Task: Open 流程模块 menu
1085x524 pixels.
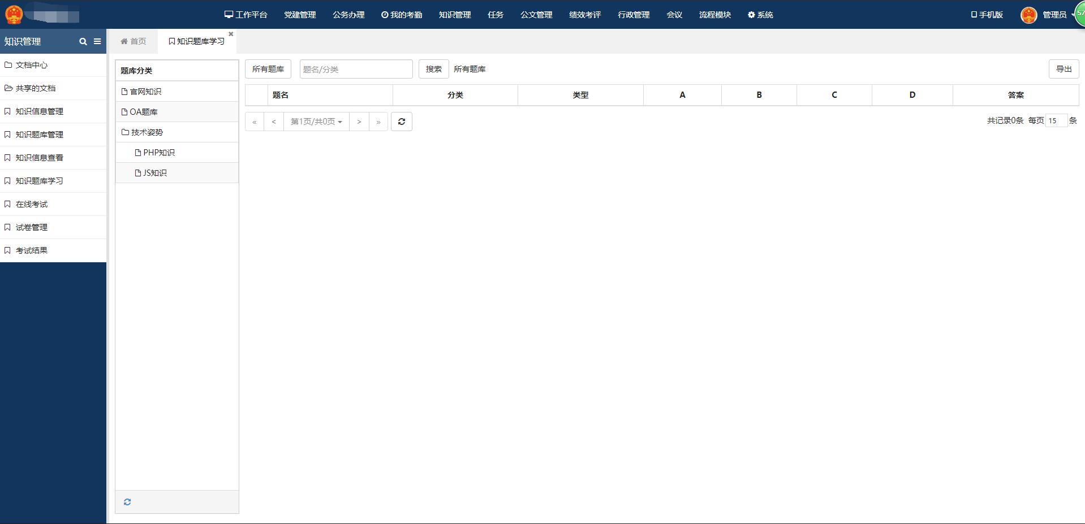Action: pyautogui.click(x=715, y=15)
